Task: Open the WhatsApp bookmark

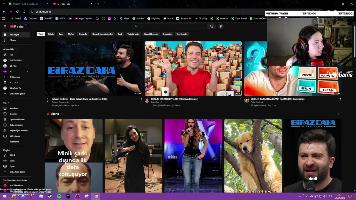Action: coord(103,19)
